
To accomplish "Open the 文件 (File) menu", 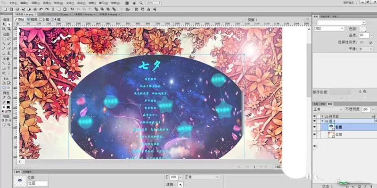I will point(13,3).
